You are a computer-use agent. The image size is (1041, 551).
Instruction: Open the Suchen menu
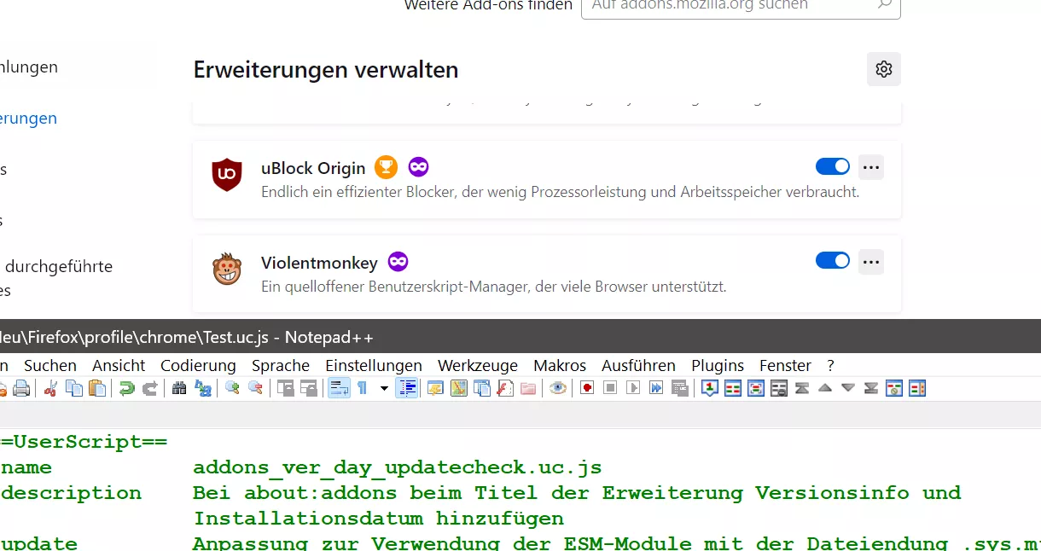pyautogui.click(x=50, y=365)
